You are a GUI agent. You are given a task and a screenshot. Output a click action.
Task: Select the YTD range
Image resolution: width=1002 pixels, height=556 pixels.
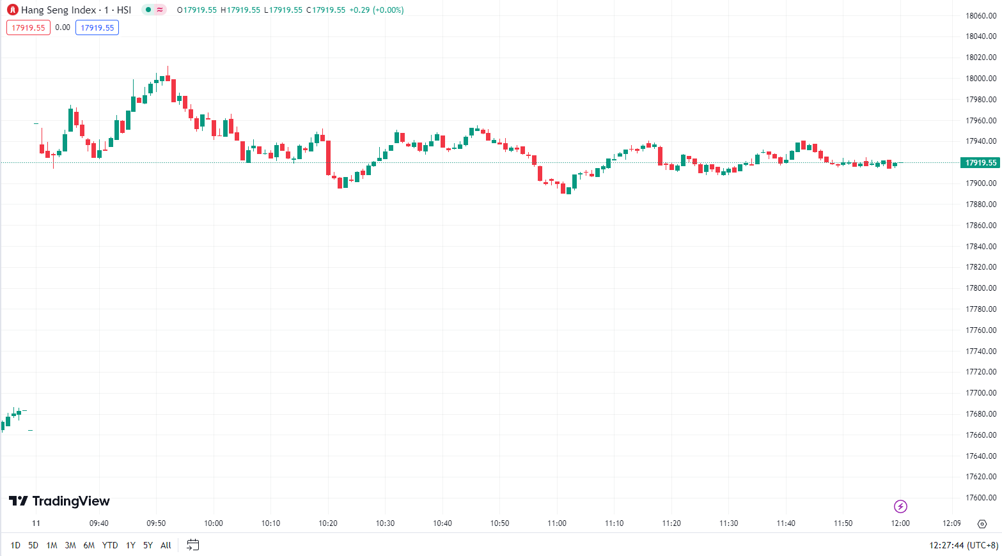[110, 545]
